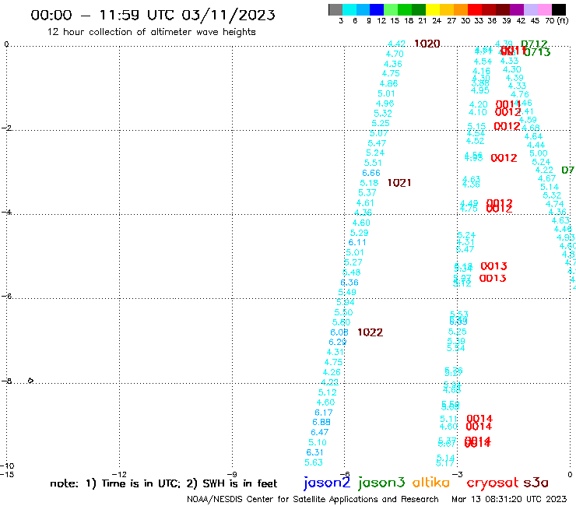Viewport: 576px width, 506px height.
Task: Click subtitle '12 hour collection of altimeter wave heights'
Action: (151, 32)
